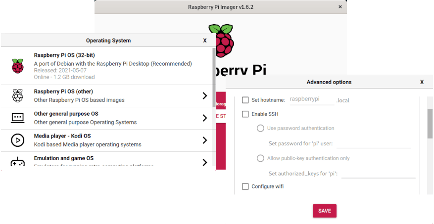Click the Set authorized_keys for 'pi' field

(x=379, y=174)
